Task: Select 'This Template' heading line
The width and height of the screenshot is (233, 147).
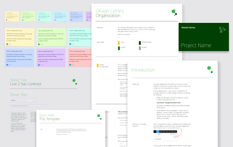Action: 49,119
